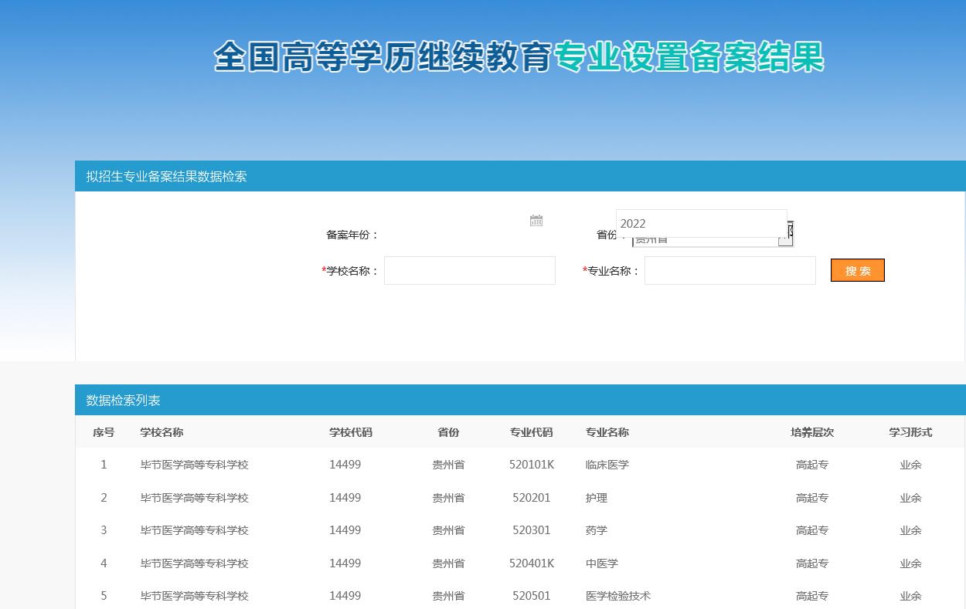
Task: Focus the 学校名称 text field
Action: pos(469,270)
